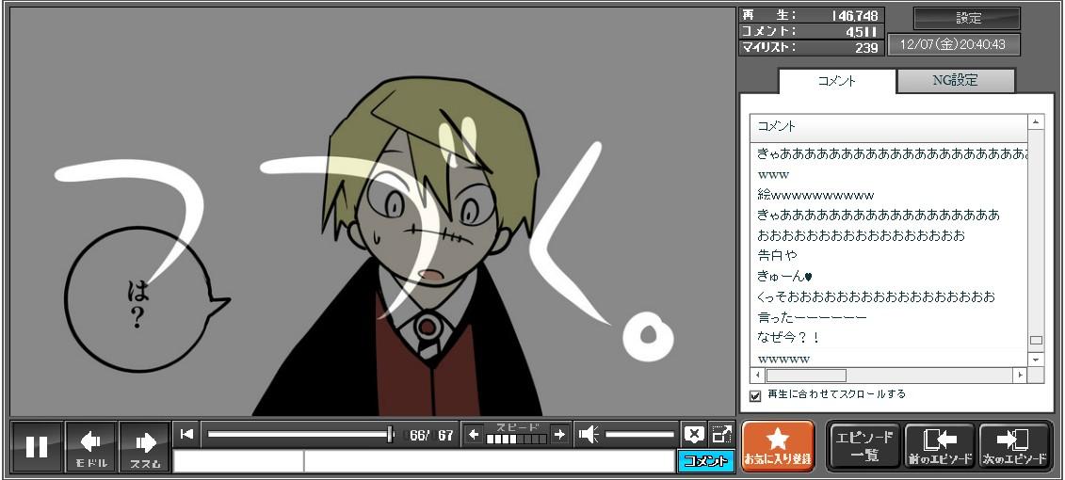Go to the previous episode (前のエピソード)
This screenshot has width=1065, height=480.
pyautogui.click(x=939, y=446)
